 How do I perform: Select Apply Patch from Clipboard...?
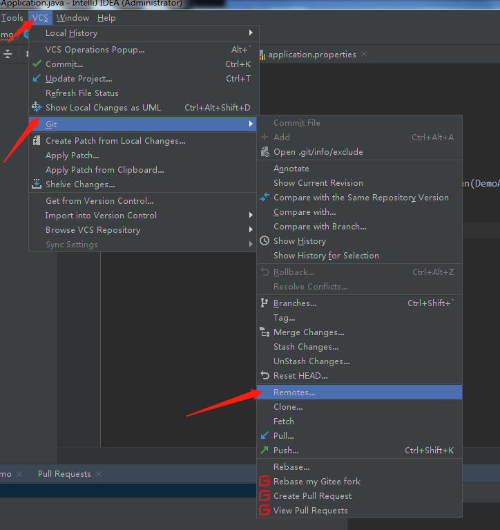pos(142,170)
